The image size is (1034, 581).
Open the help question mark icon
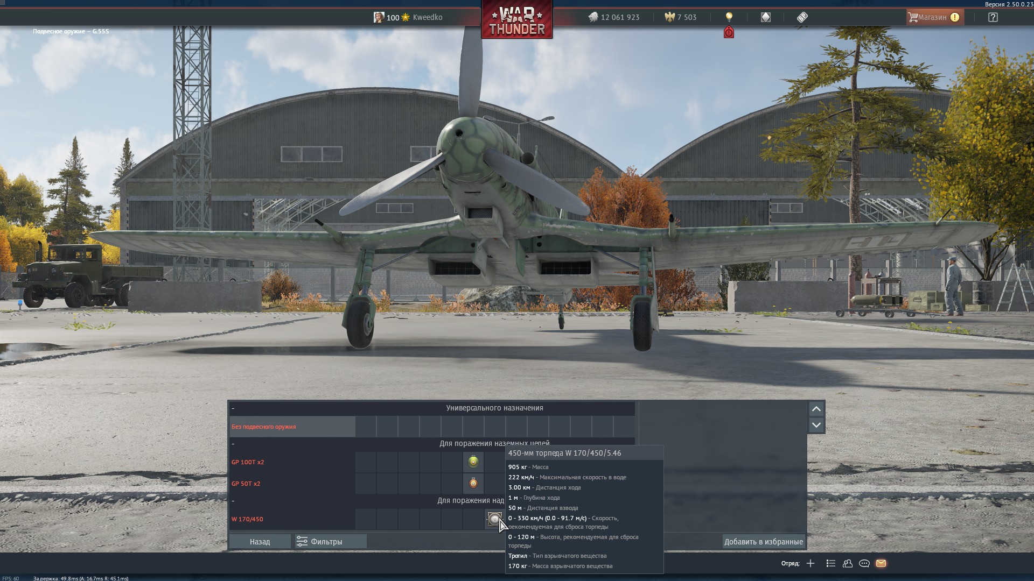pos(993,17)
